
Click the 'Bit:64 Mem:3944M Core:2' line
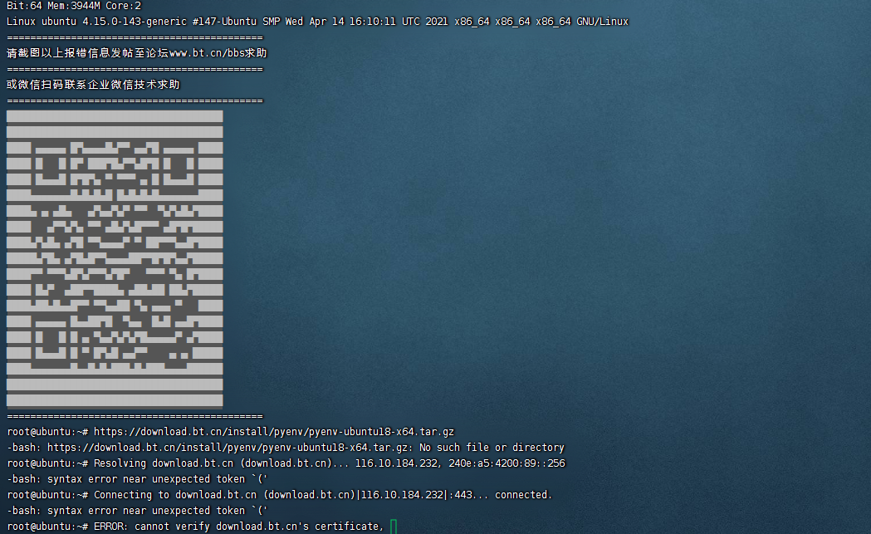[74, 6]
